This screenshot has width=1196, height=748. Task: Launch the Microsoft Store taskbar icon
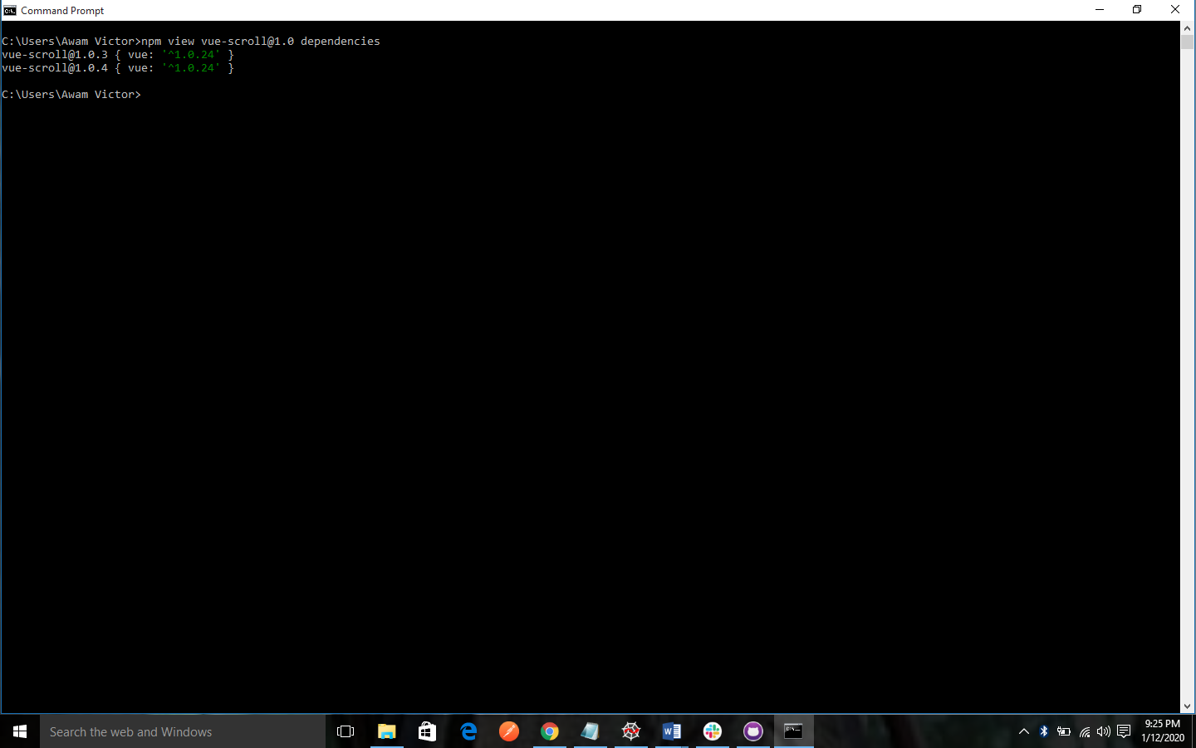[427, 731]
